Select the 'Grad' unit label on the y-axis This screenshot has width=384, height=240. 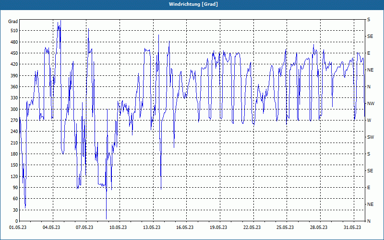click(13, 22)
